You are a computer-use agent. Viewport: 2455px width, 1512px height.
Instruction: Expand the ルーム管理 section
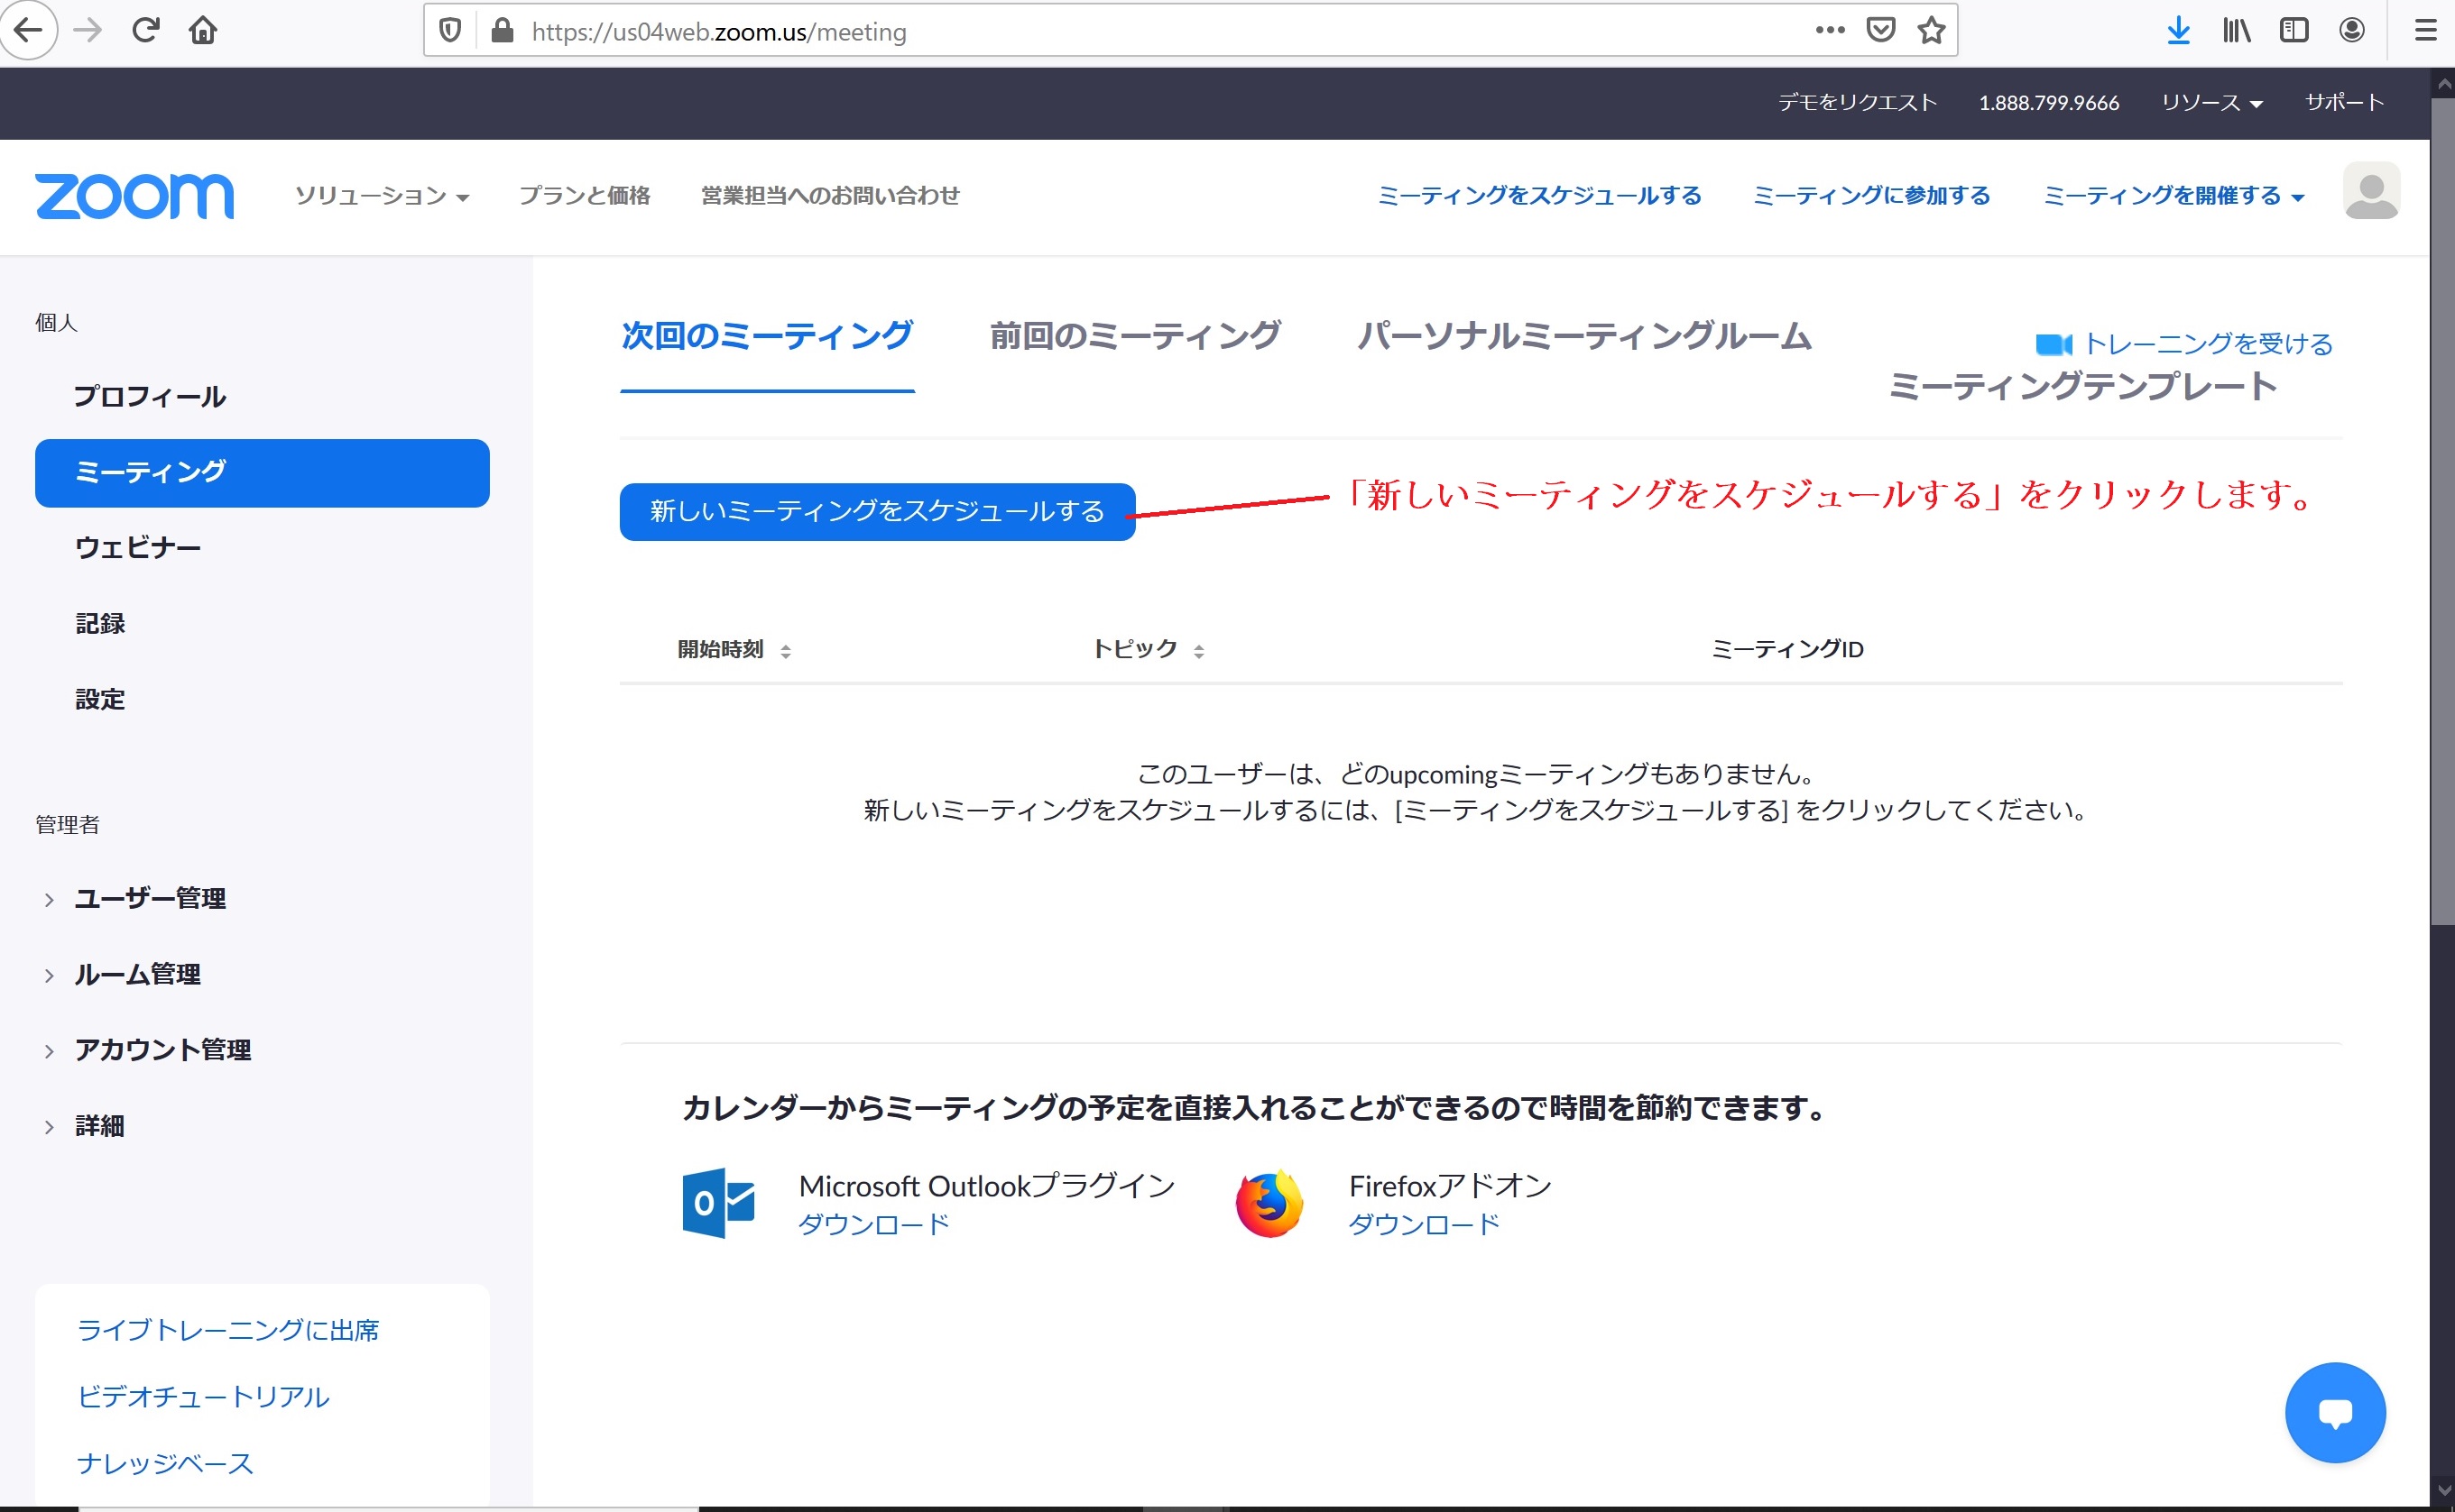click(x=48, y=976)
